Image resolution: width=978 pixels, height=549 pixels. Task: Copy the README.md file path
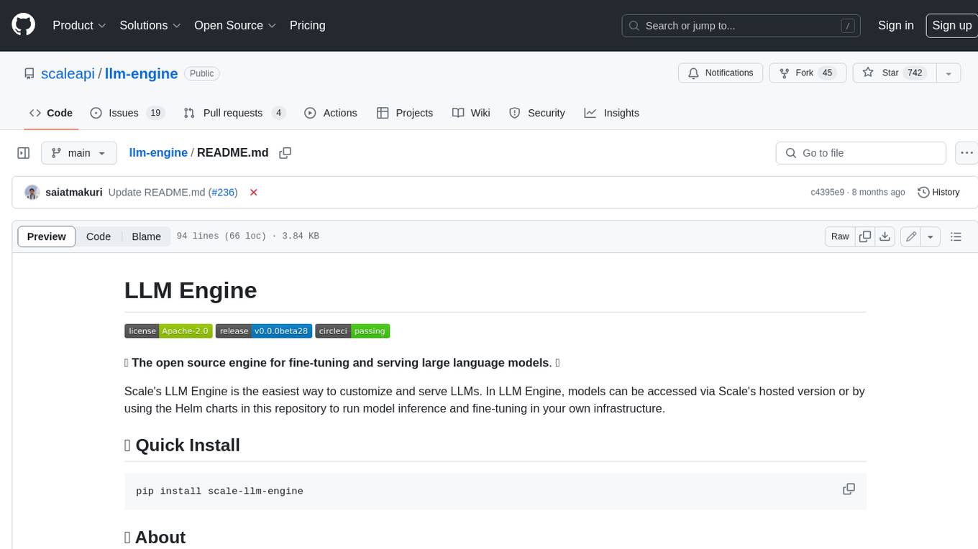point(285,153)
